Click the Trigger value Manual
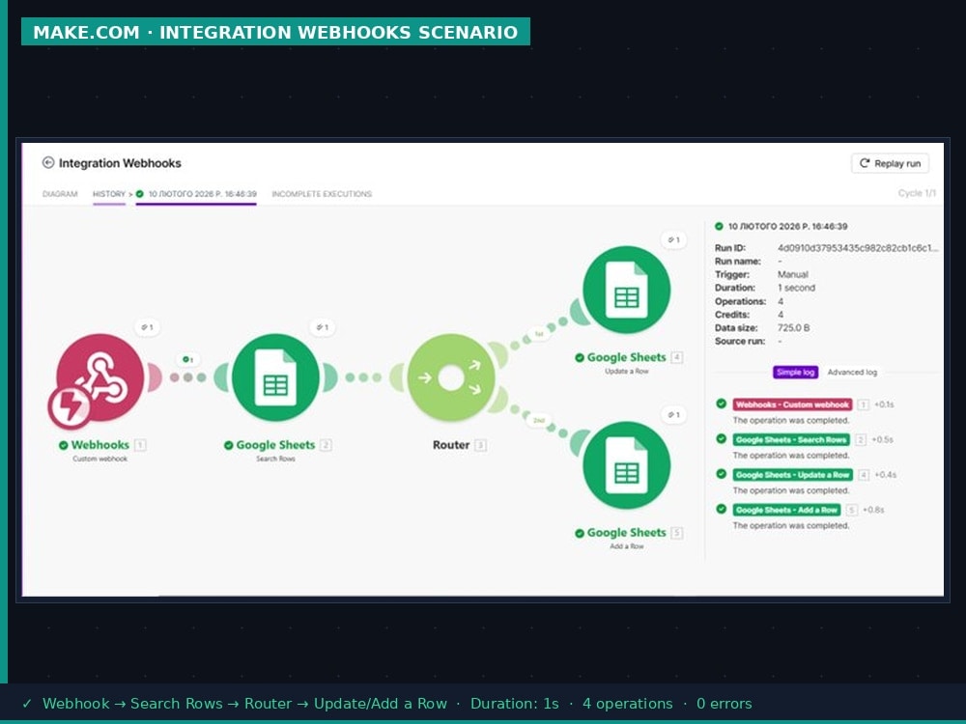Image resolution: width=966 pixels, height=724 pixels. click(793, 274)
